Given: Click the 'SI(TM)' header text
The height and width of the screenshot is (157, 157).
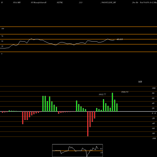Looking at the screenshot, I should [60, 3].
